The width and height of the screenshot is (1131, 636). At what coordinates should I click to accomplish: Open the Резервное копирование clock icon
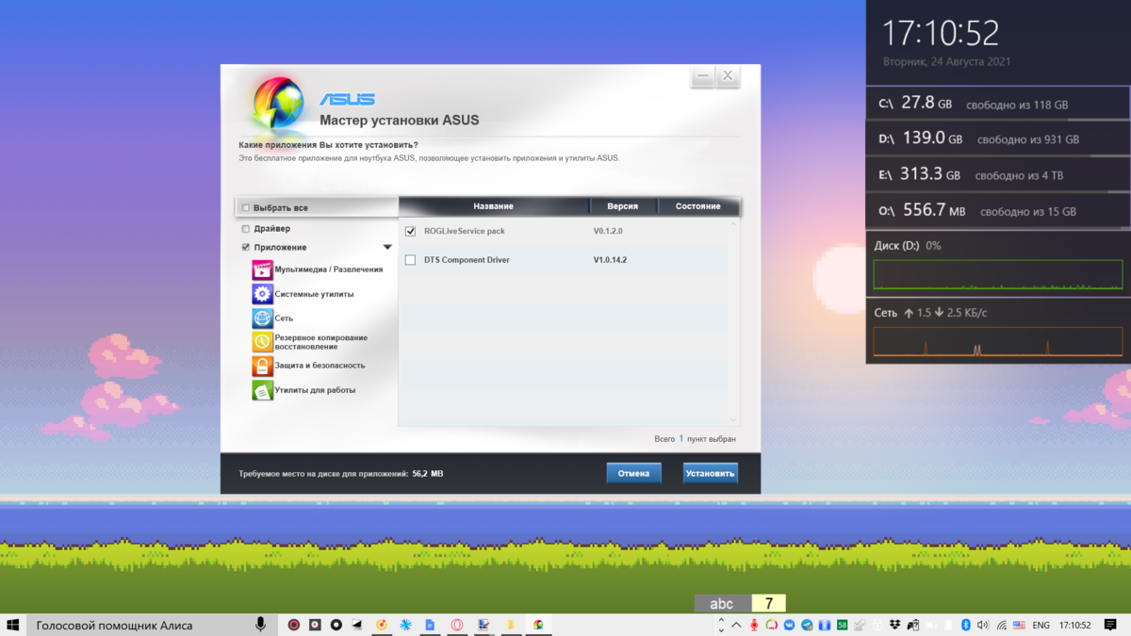pos(262,342)
